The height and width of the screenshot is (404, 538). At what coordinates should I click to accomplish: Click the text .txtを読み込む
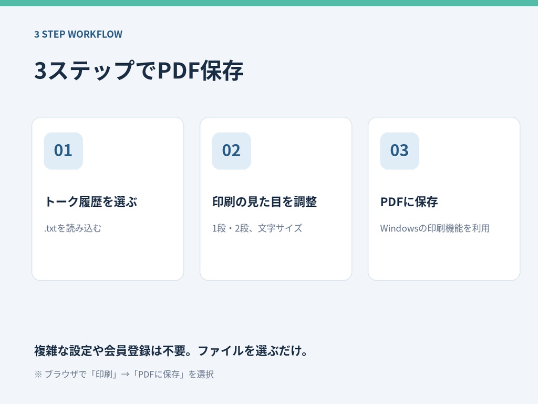(73, 228)
